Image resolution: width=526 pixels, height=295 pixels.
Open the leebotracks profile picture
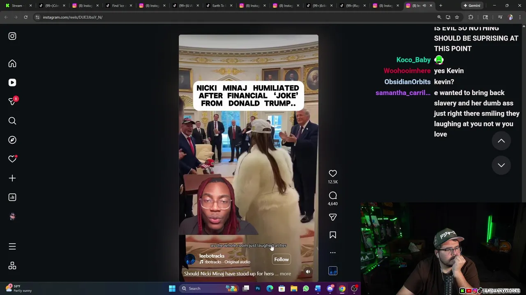pyautogui.click(x=190, y=259)
